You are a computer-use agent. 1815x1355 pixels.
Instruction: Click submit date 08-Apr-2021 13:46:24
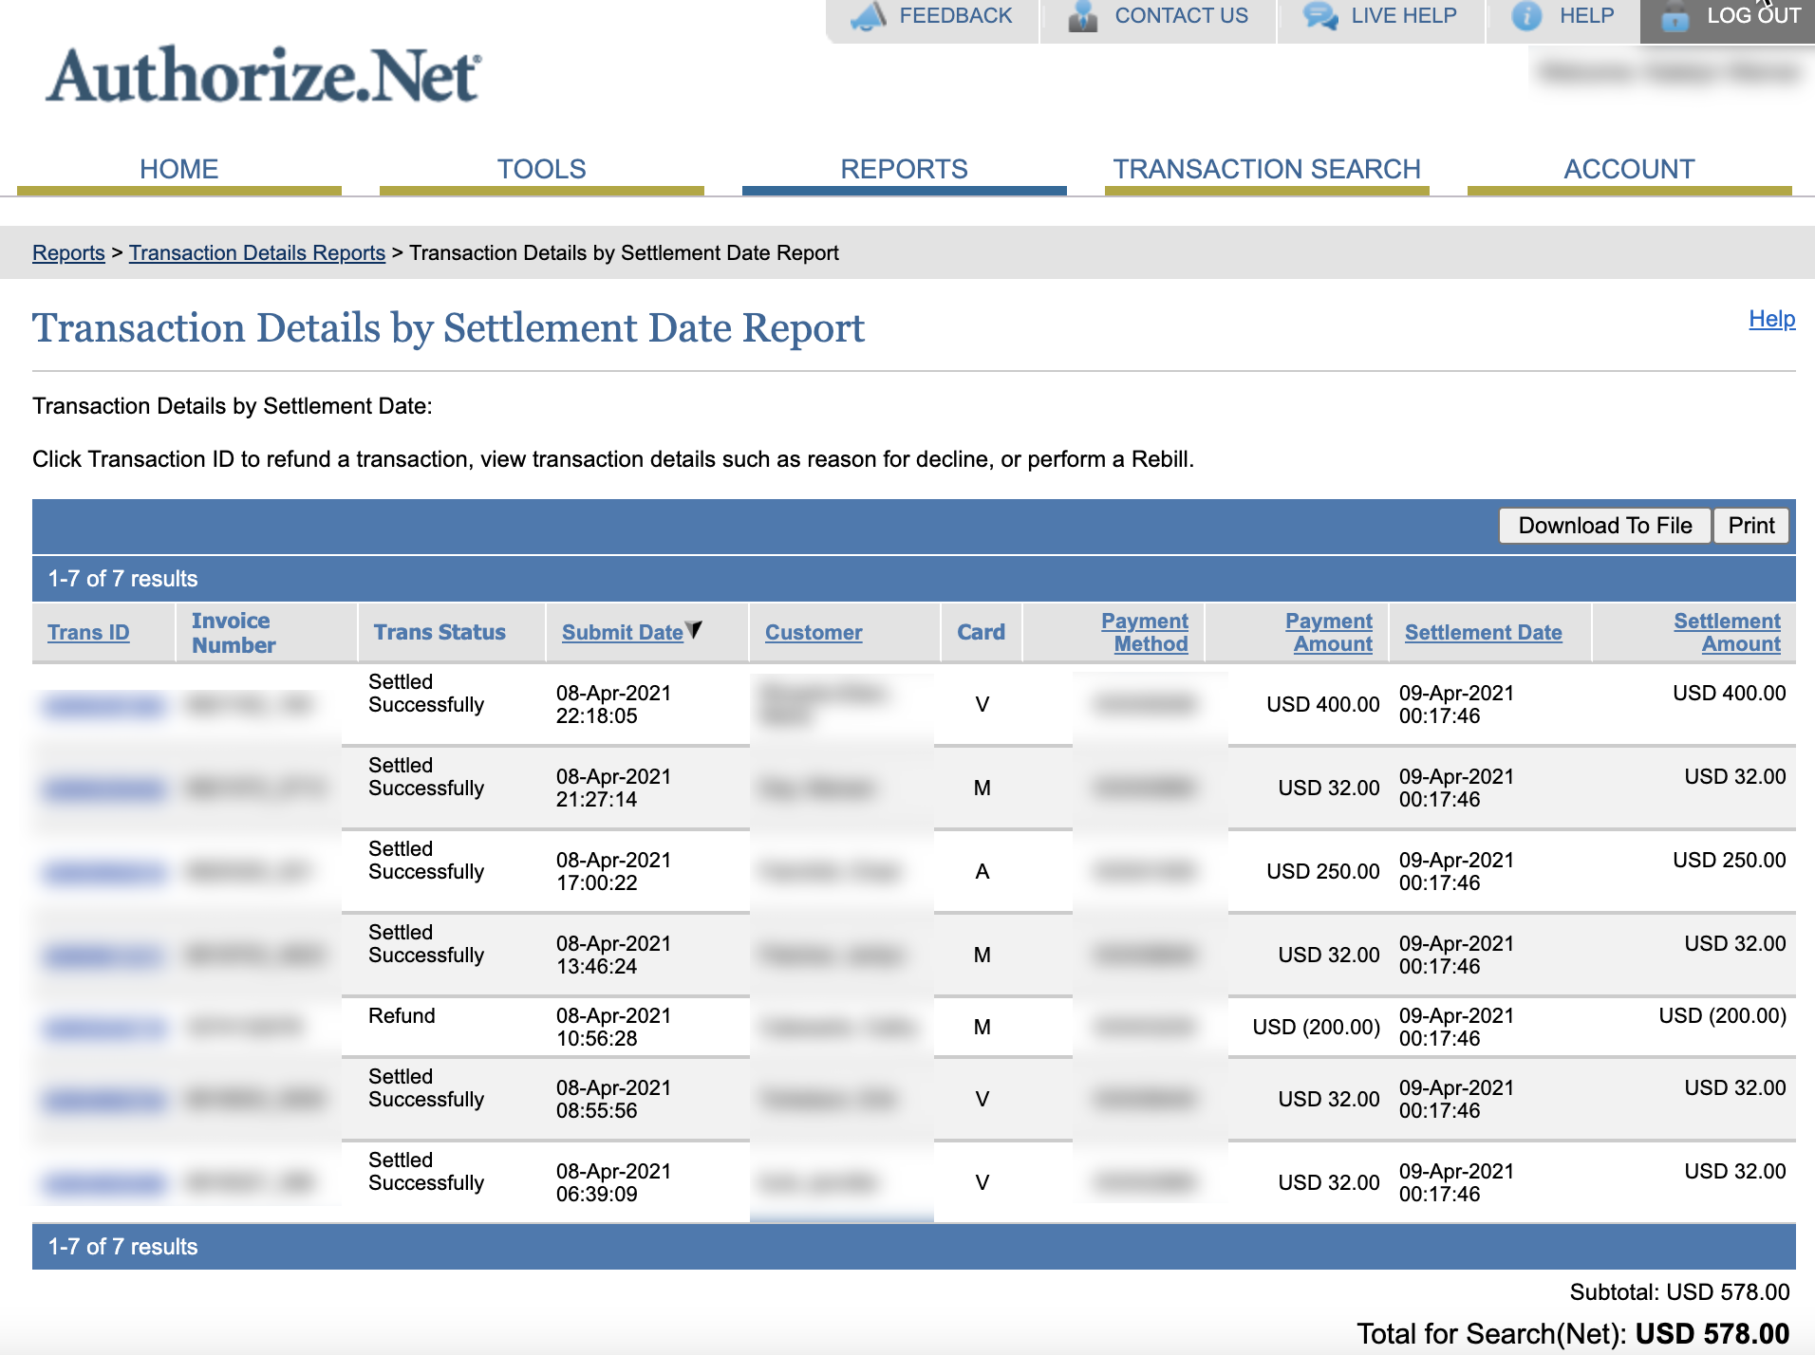tap(613, 956)
